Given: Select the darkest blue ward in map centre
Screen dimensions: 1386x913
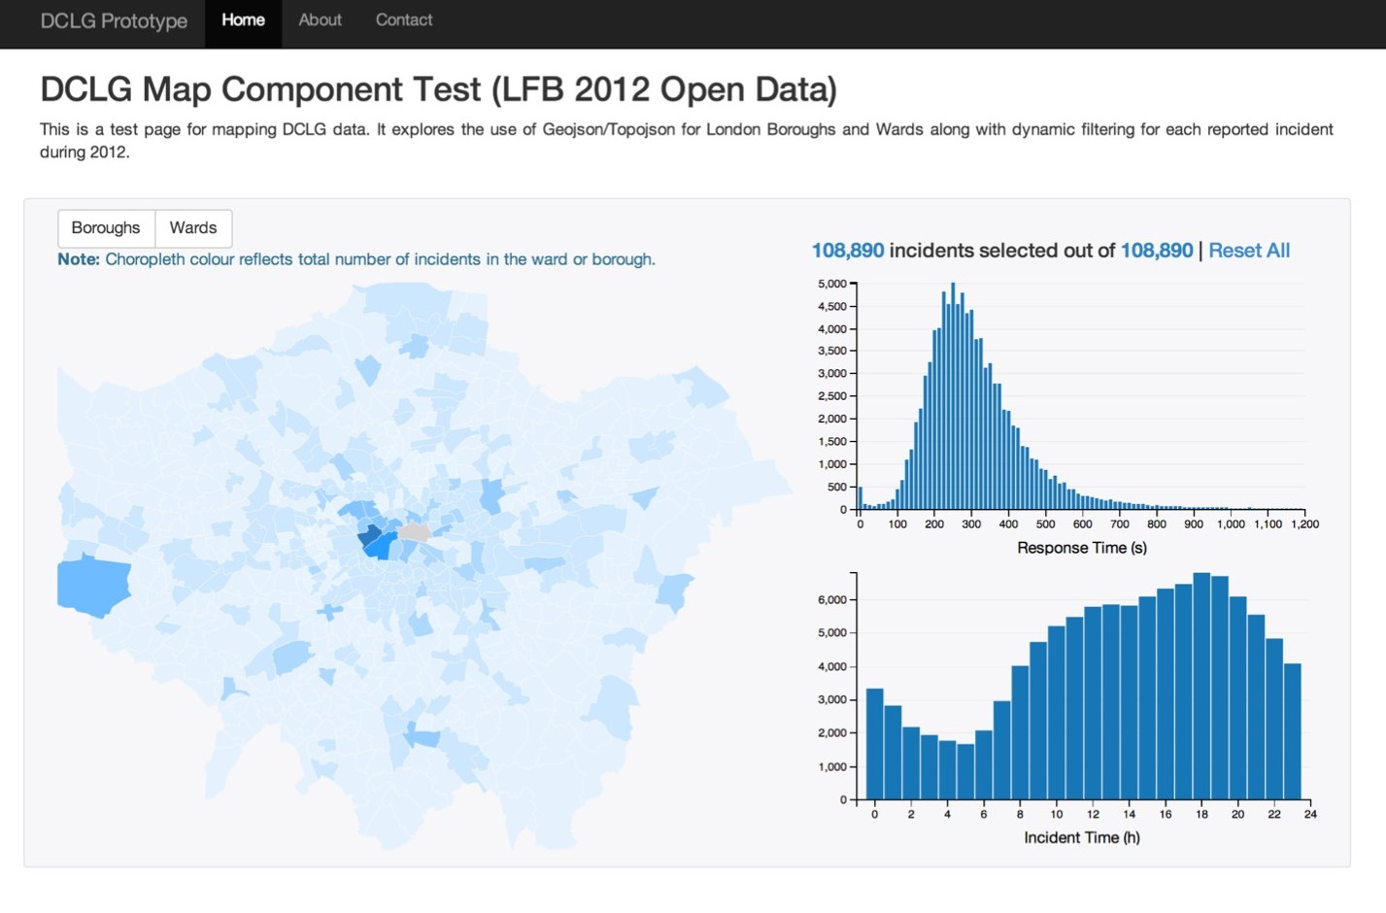Looking at the screenshot, I should coord(370,533).
